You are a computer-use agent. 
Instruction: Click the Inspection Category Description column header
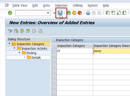[111, 46]
